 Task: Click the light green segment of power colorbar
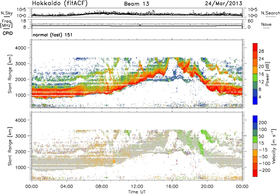click(255, 77)
